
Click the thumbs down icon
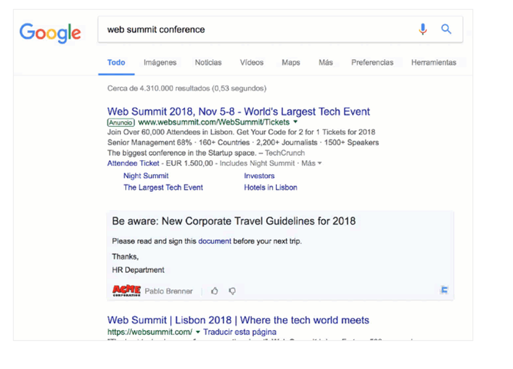(232, 291)
